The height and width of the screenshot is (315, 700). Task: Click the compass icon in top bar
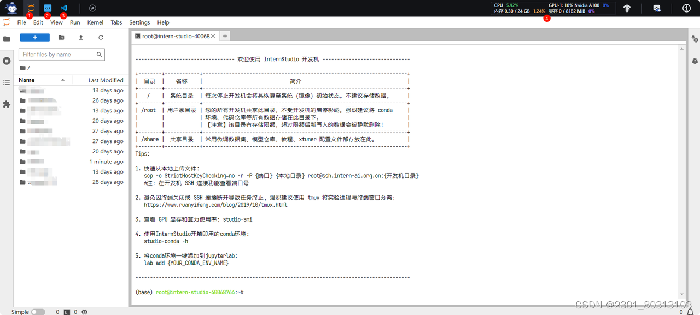point(93,8)
